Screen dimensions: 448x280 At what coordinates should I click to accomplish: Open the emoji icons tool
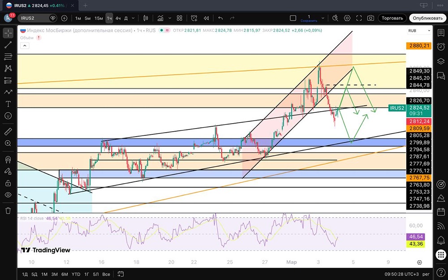[8, 116]
